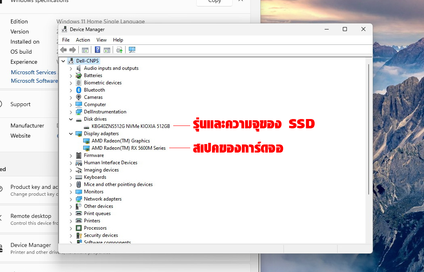Expand the Network adapters category
This screenshot has width=424, height=272.
pos(71,199)
